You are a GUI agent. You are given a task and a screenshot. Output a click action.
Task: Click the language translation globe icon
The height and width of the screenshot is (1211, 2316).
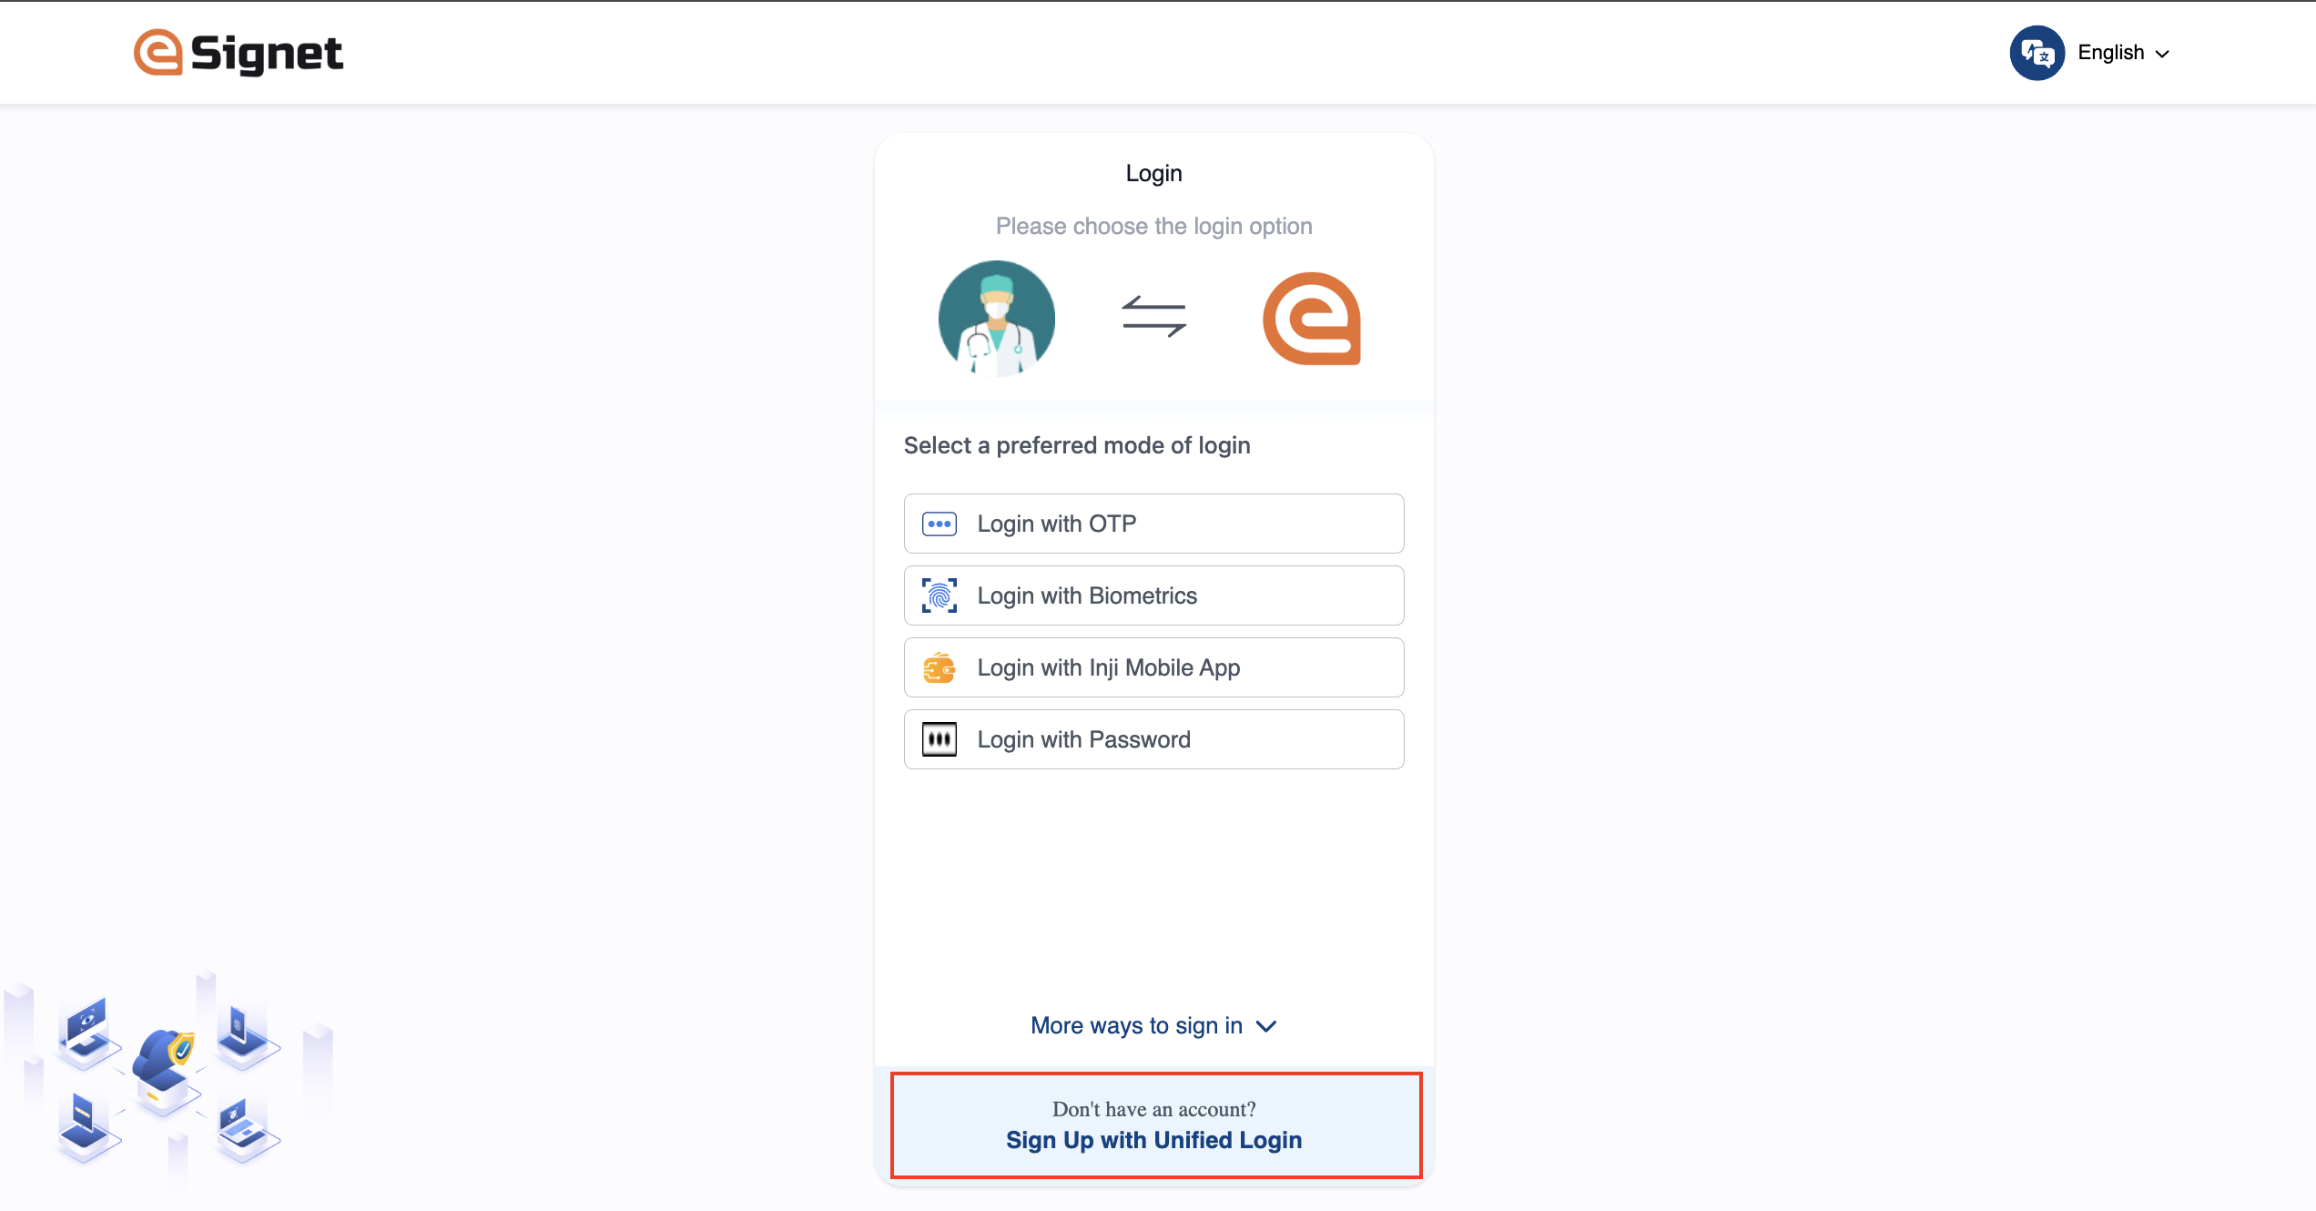(x=2037, y=53)
